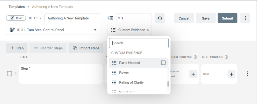Click the DRAFT status badge

(x=16, y=18)
